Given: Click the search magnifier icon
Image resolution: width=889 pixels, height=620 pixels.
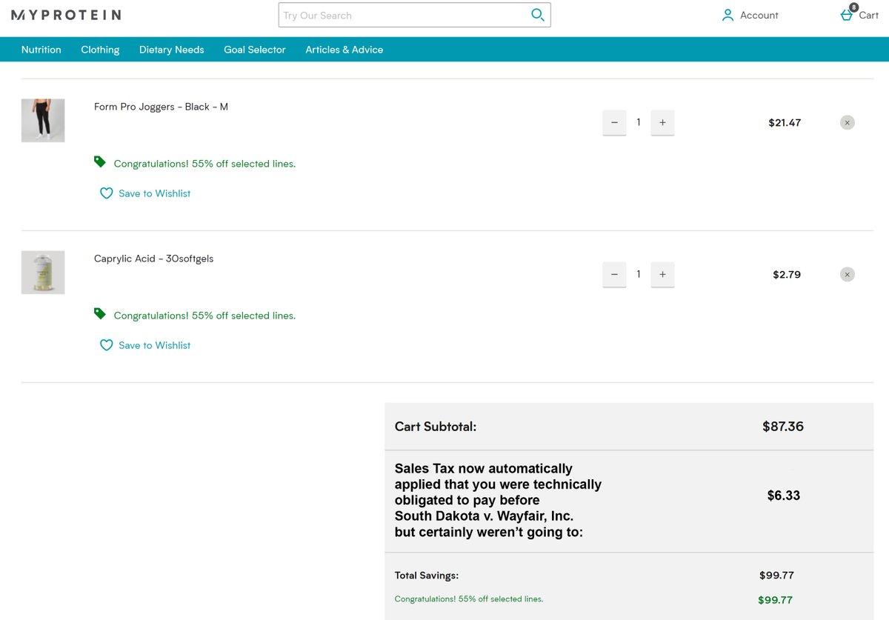Looking at the screenshot, I should coord(538,15).
